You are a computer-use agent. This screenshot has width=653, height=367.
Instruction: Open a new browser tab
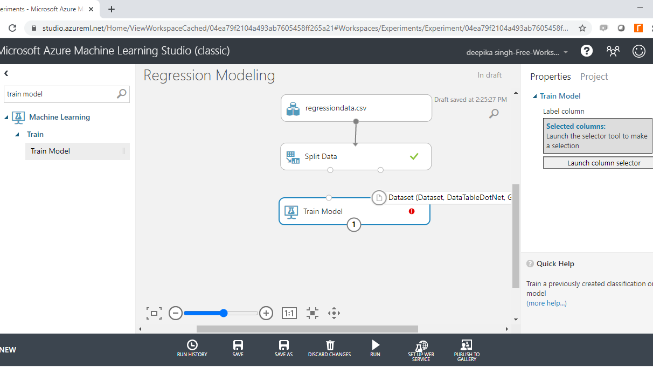(112, 9)
